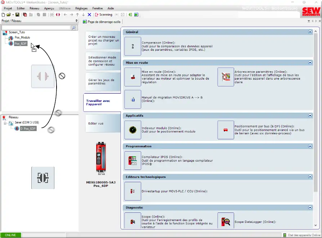Image resolution: width=322 pixels, height=238 pixels.
Task: Select the Réseau root node
Action: (x=14, y=117)
